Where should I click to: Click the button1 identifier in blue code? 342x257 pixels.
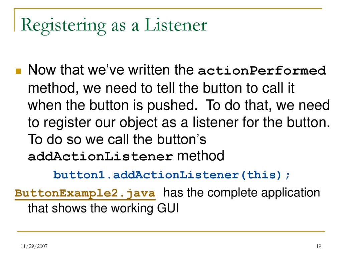coord(79,175)
